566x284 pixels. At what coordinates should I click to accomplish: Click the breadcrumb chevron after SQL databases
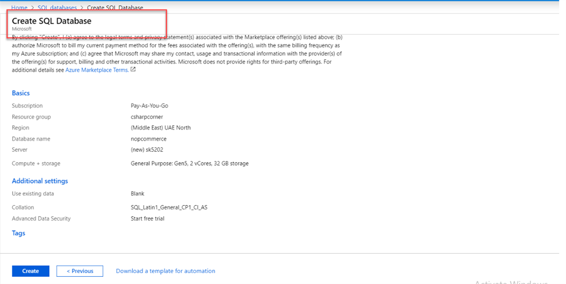(82, 8)
